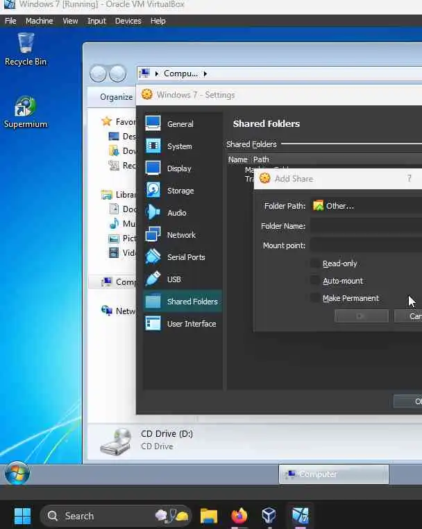Launch Firefox from host taskbar
422x529 pixels.
[x=239, y=516]
